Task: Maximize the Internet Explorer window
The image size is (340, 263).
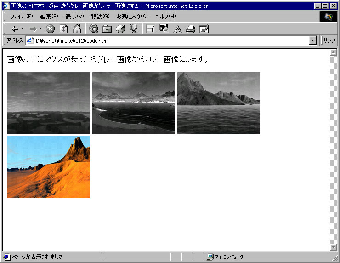Action: pos(325,6)
